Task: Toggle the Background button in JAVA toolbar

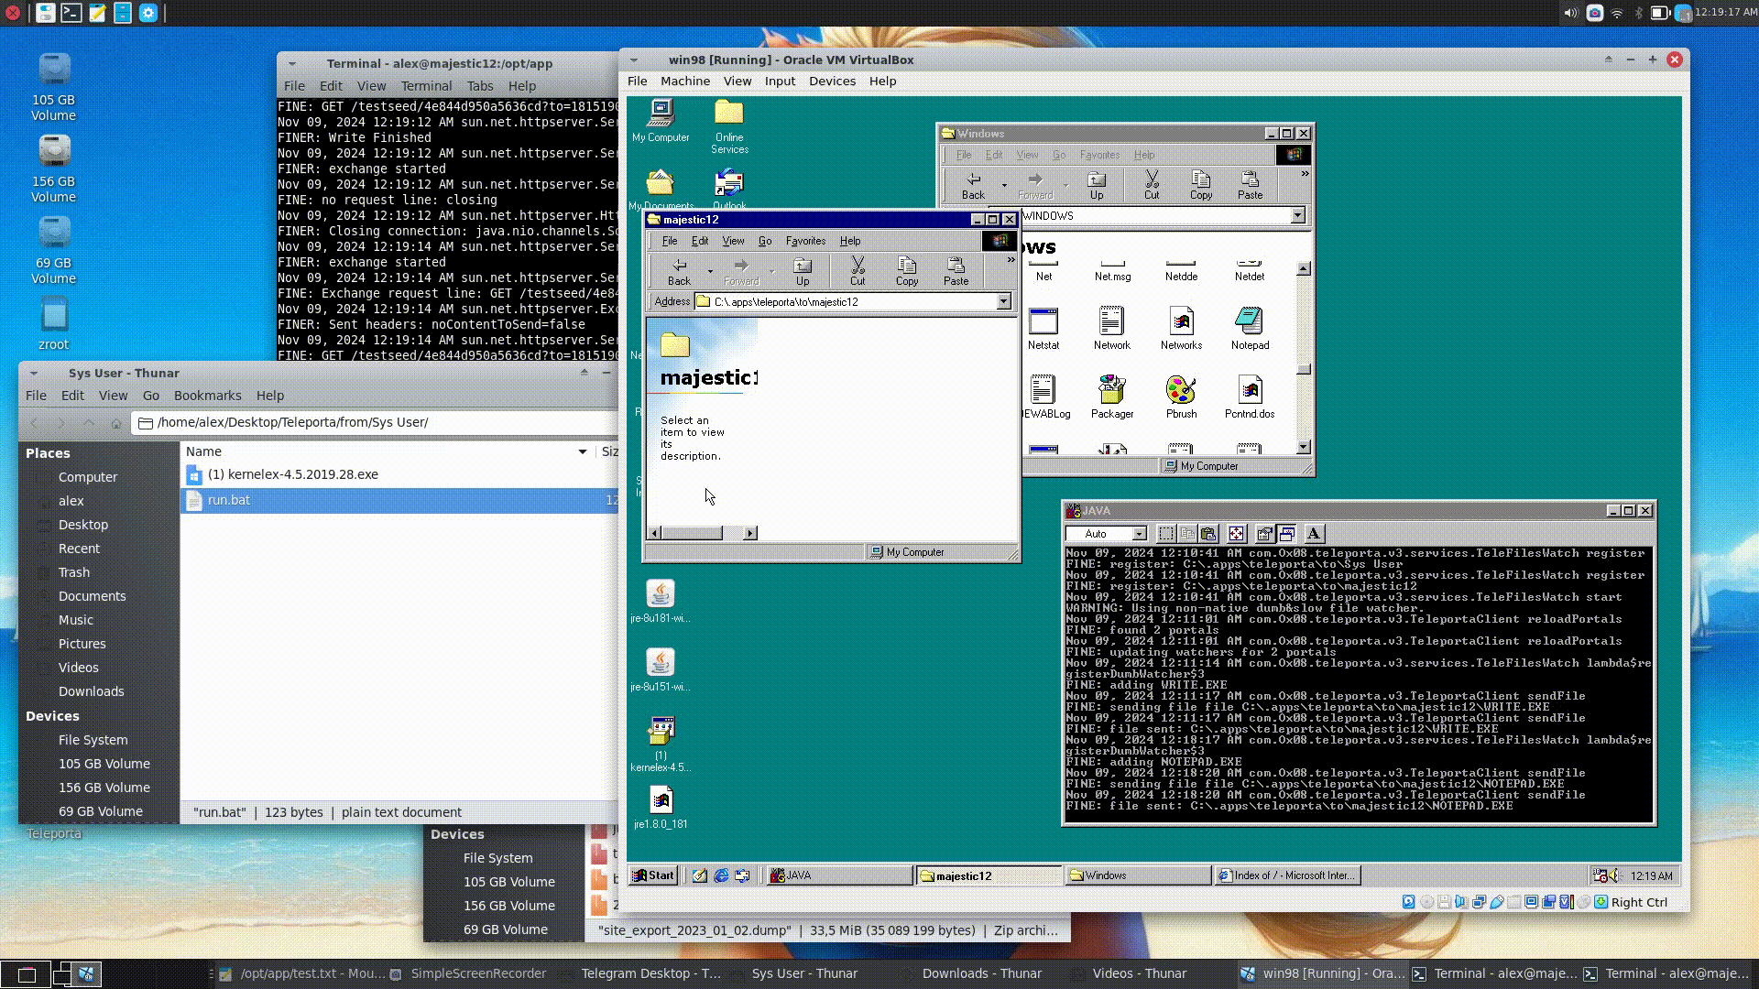Action: tap(1286, 534)
